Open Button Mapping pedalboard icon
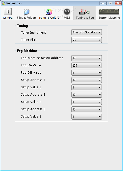 (x=109, y=12)
